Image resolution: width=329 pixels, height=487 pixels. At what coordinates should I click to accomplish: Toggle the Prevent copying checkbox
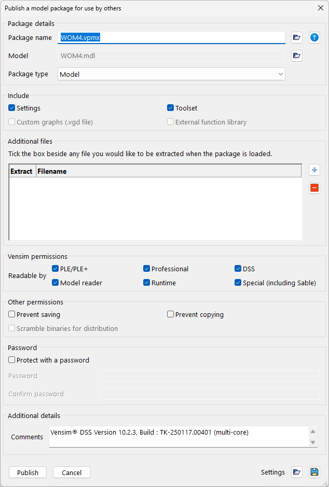pos(170,314)
